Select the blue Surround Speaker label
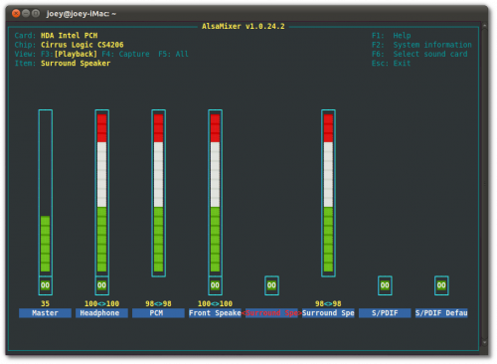This screenshot has height=364, width=497. pyautogui.click(x=328, y=313)
